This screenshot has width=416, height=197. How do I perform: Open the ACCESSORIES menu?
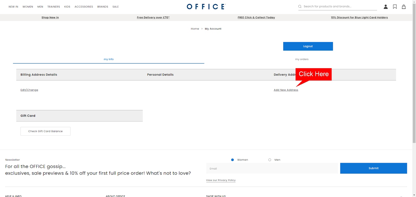(84, 7)
